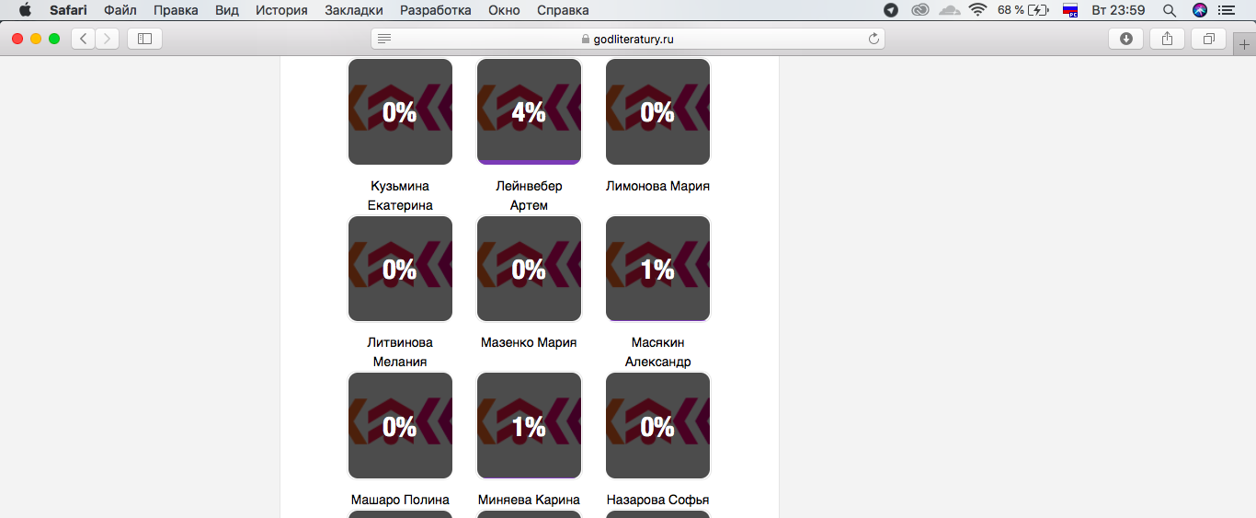Click the name Миняева Карина
This screenshot has height=518, width=1256.
coord(529,500)
